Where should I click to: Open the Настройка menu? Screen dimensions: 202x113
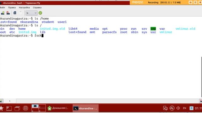(x=24, y=8)
